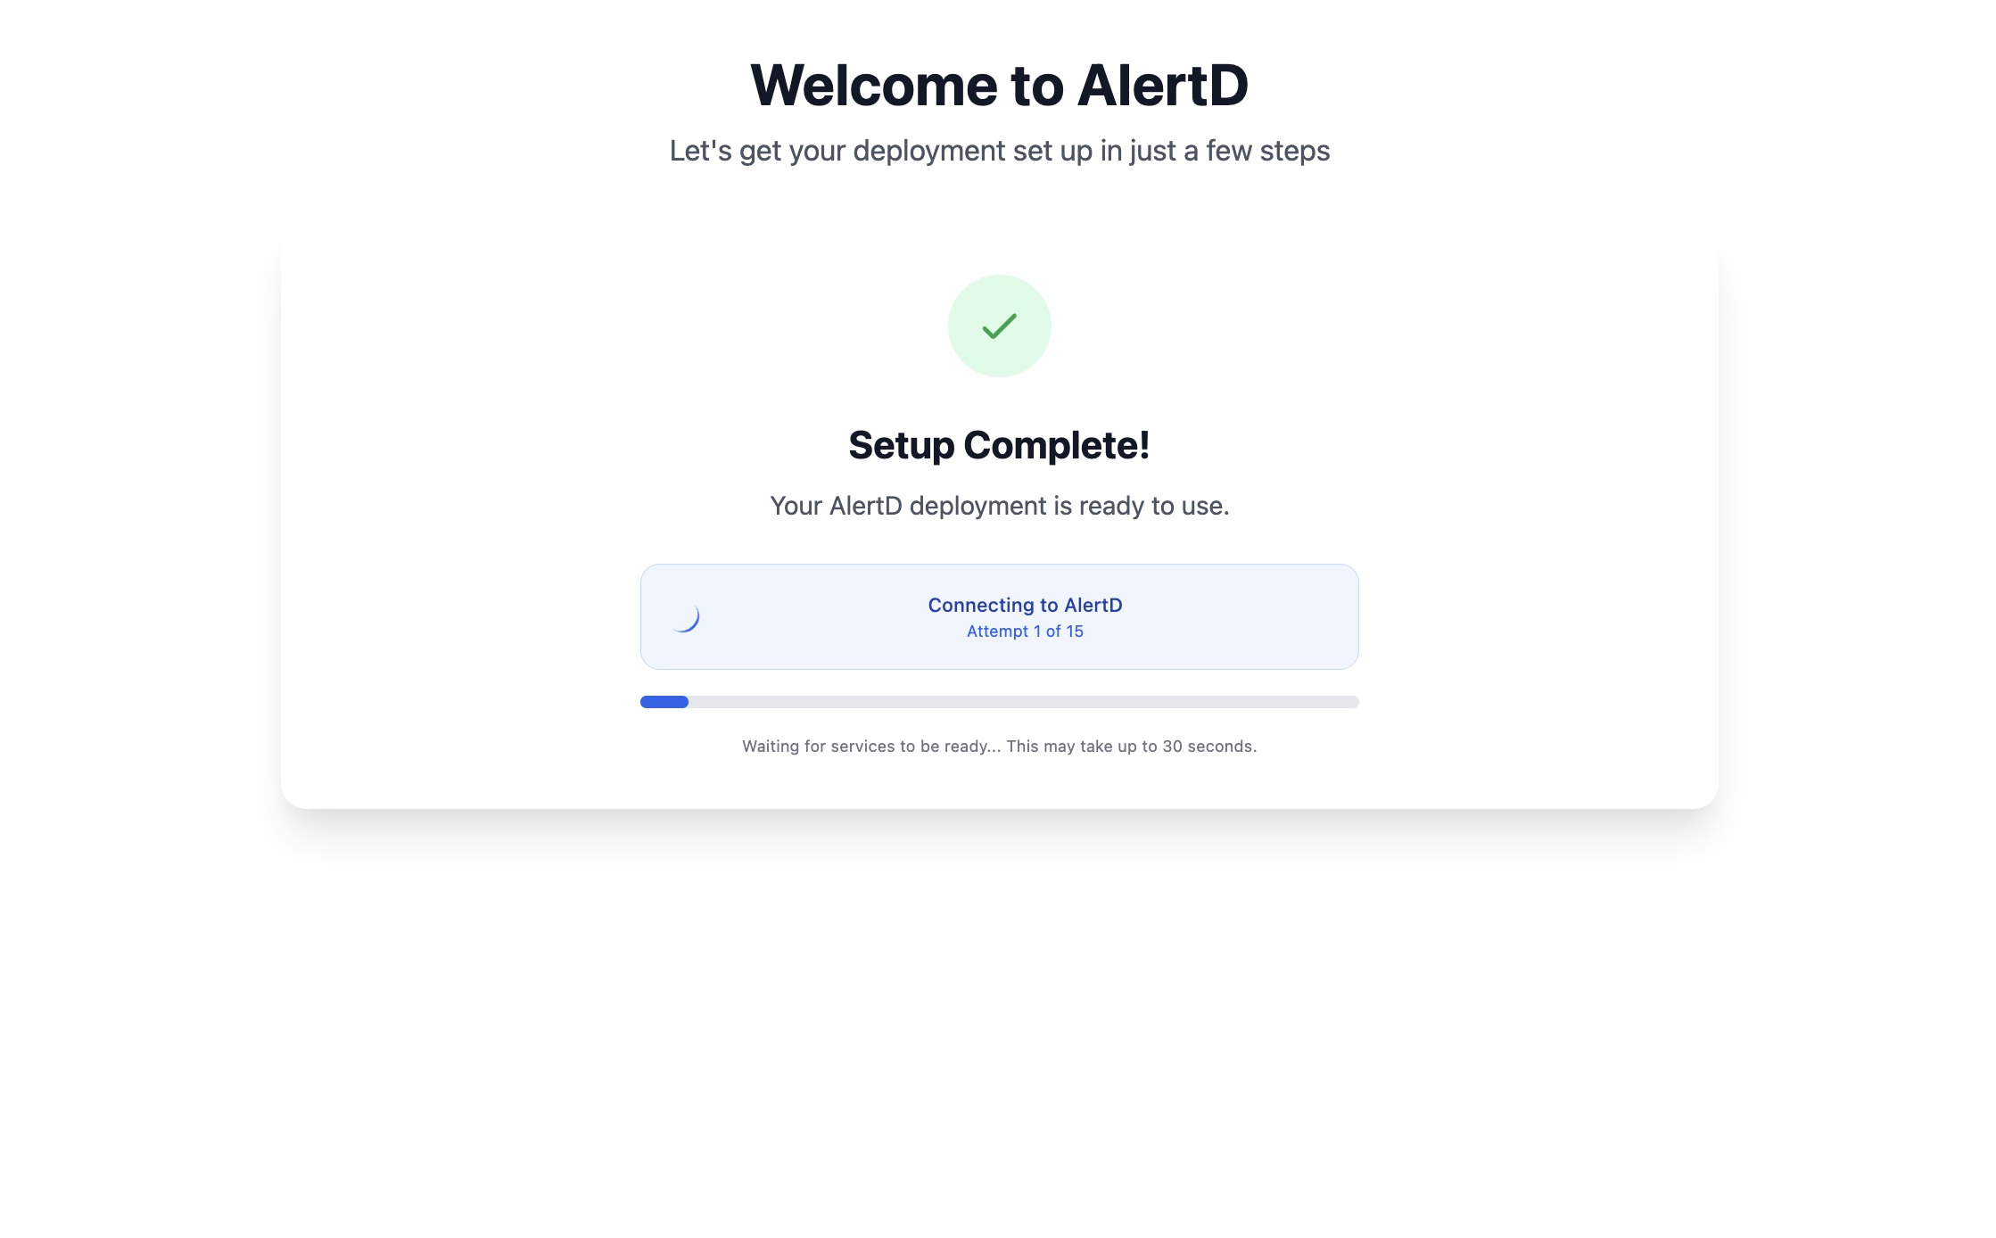This screenshot has height=1238, width=1996.
Task: Click the "Setup Complete!" heading
Action: coord(999,445)
